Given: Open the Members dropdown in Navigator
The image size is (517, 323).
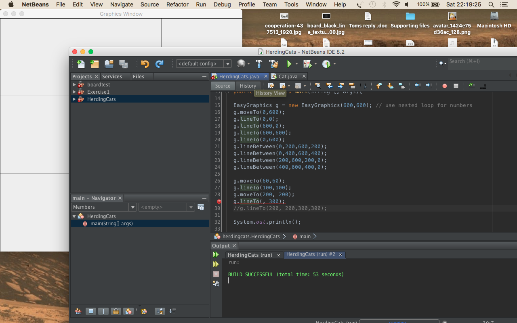Looking at the screenshot, I should 104,207.
